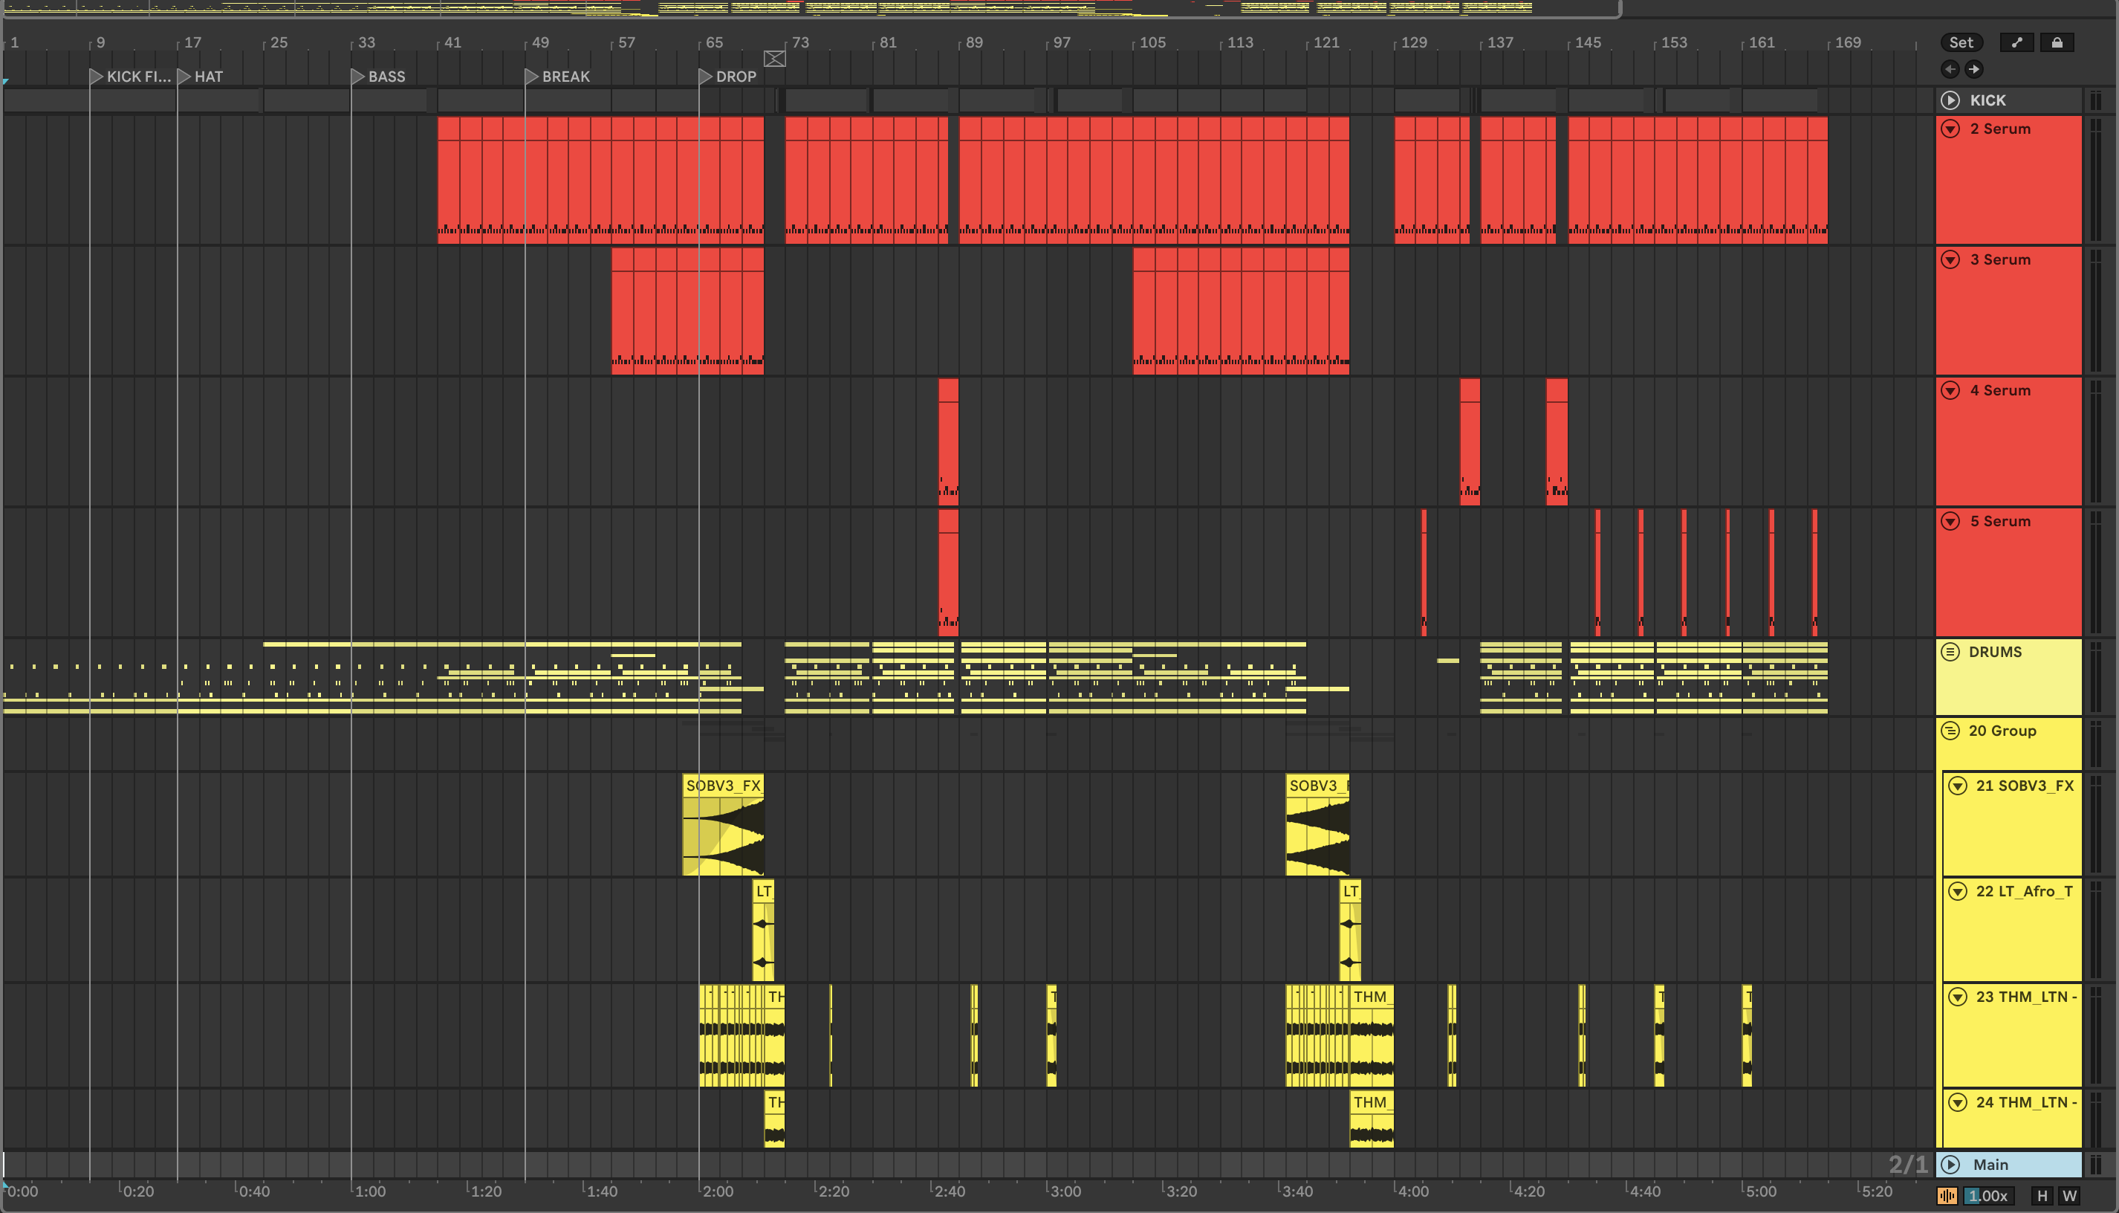Click the yellow waveform follow icon
2119x1213 pixels.
[1947, 1197]
